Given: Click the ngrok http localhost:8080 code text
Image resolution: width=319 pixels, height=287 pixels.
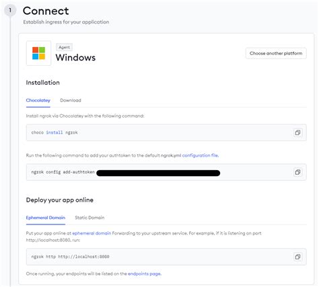Looking at the screenshot, I should click(70, 257).
